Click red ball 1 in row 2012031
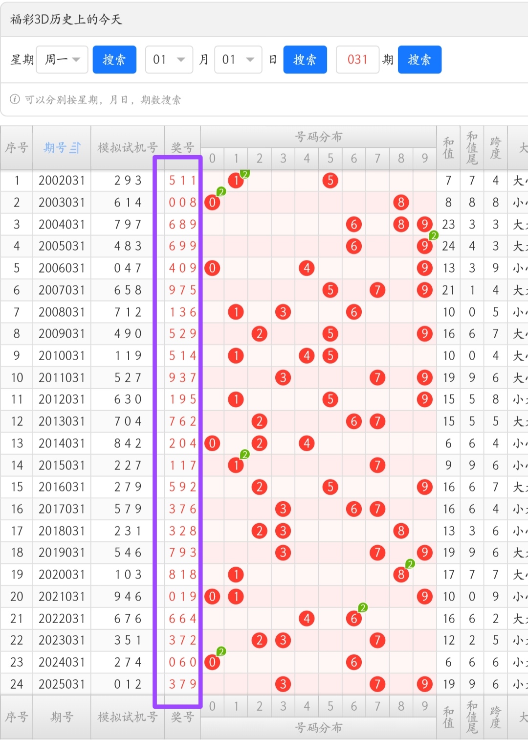The width and height of the screenshot is (528, 744). pyautogui.click(x=236, y=399)
